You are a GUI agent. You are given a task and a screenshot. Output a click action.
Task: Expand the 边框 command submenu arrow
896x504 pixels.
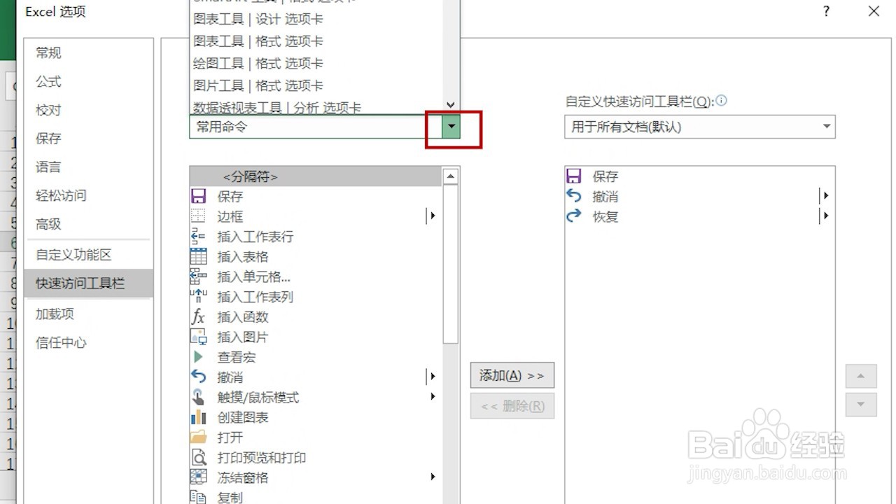tap(432, 216)
